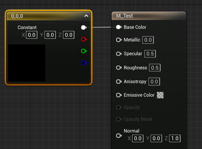The image size is (202, 149).
Task: Click the disabled Opacity Mask input pin
Action: [x=119, y=119]
